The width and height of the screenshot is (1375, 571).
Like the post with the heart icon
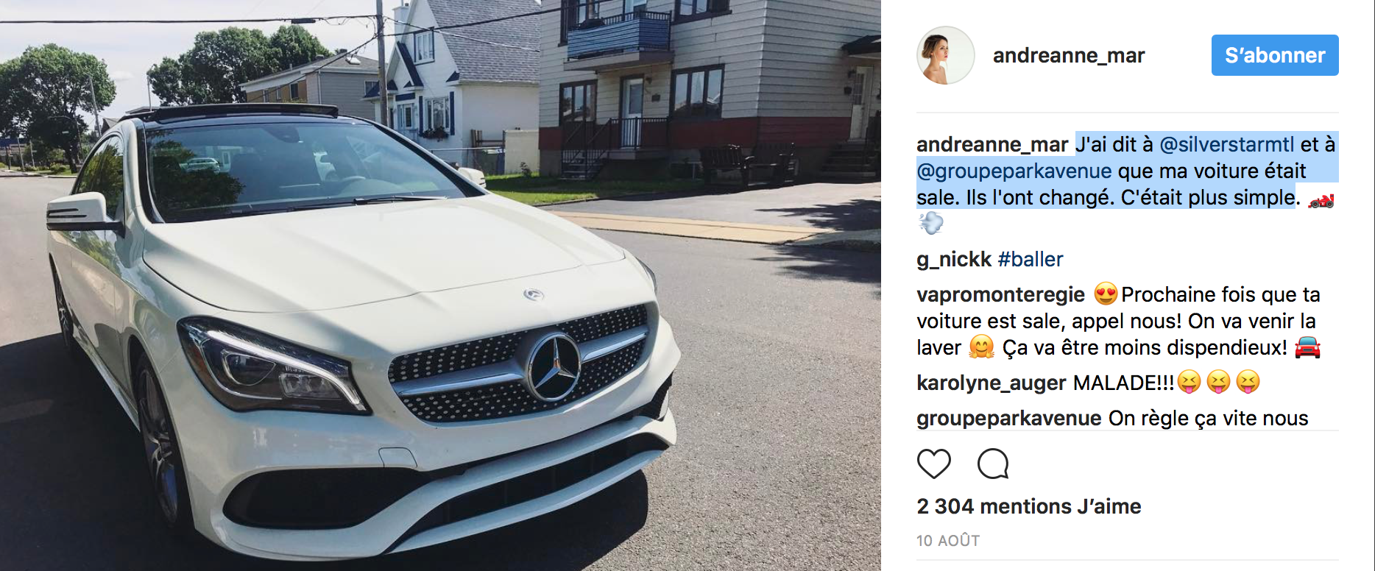coord(933,464)
